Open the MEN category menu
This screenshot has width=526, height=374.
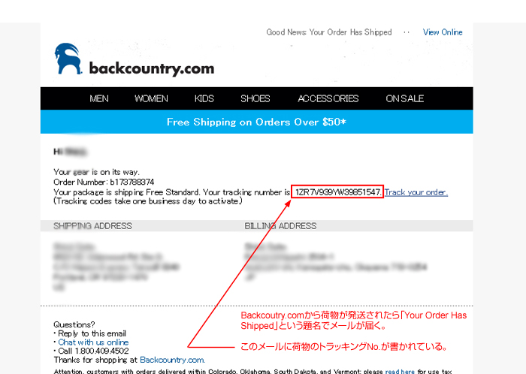tap(99, 98)
